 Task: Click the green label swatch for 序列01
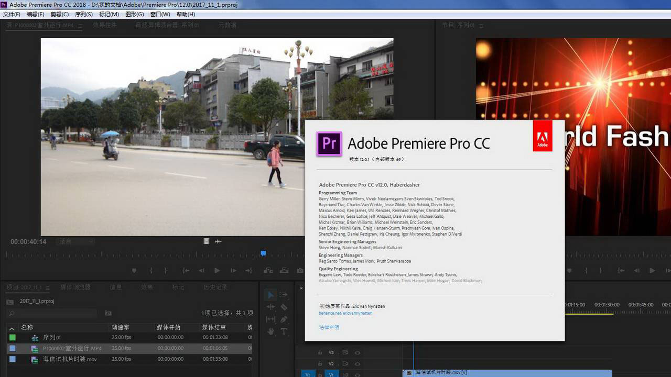pos(13,338)
